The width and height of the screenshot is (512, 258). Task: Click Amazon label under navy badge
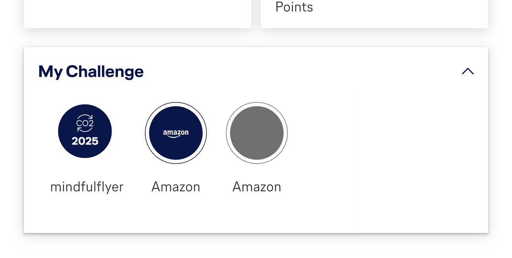[x=176, y=187]
